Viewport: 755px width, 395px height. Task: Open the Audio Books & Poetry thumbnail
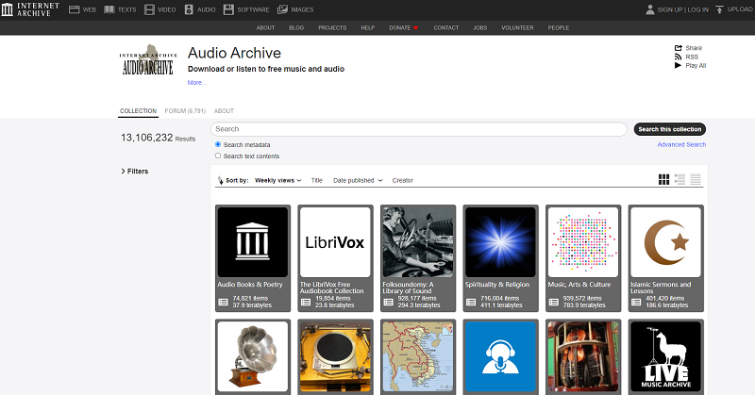253,242
